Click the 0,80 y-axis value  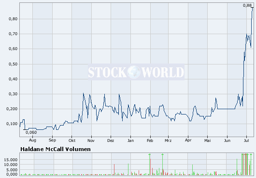(13, 19)
